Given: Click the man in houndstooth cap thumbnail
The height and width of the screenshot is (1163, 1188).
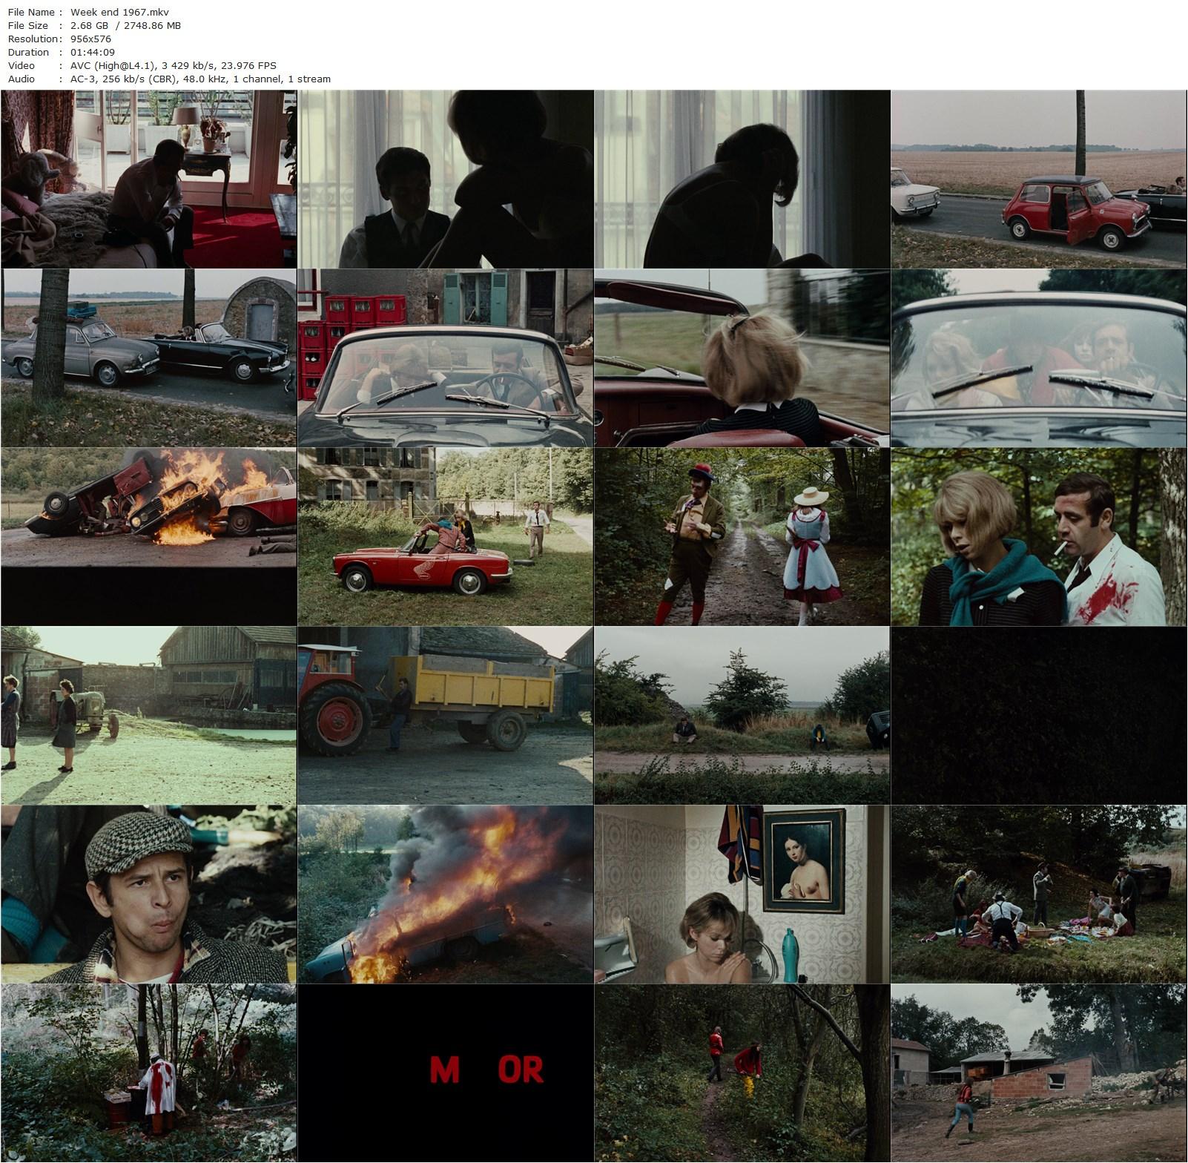Looking at the screenshot, I should 148,895.
